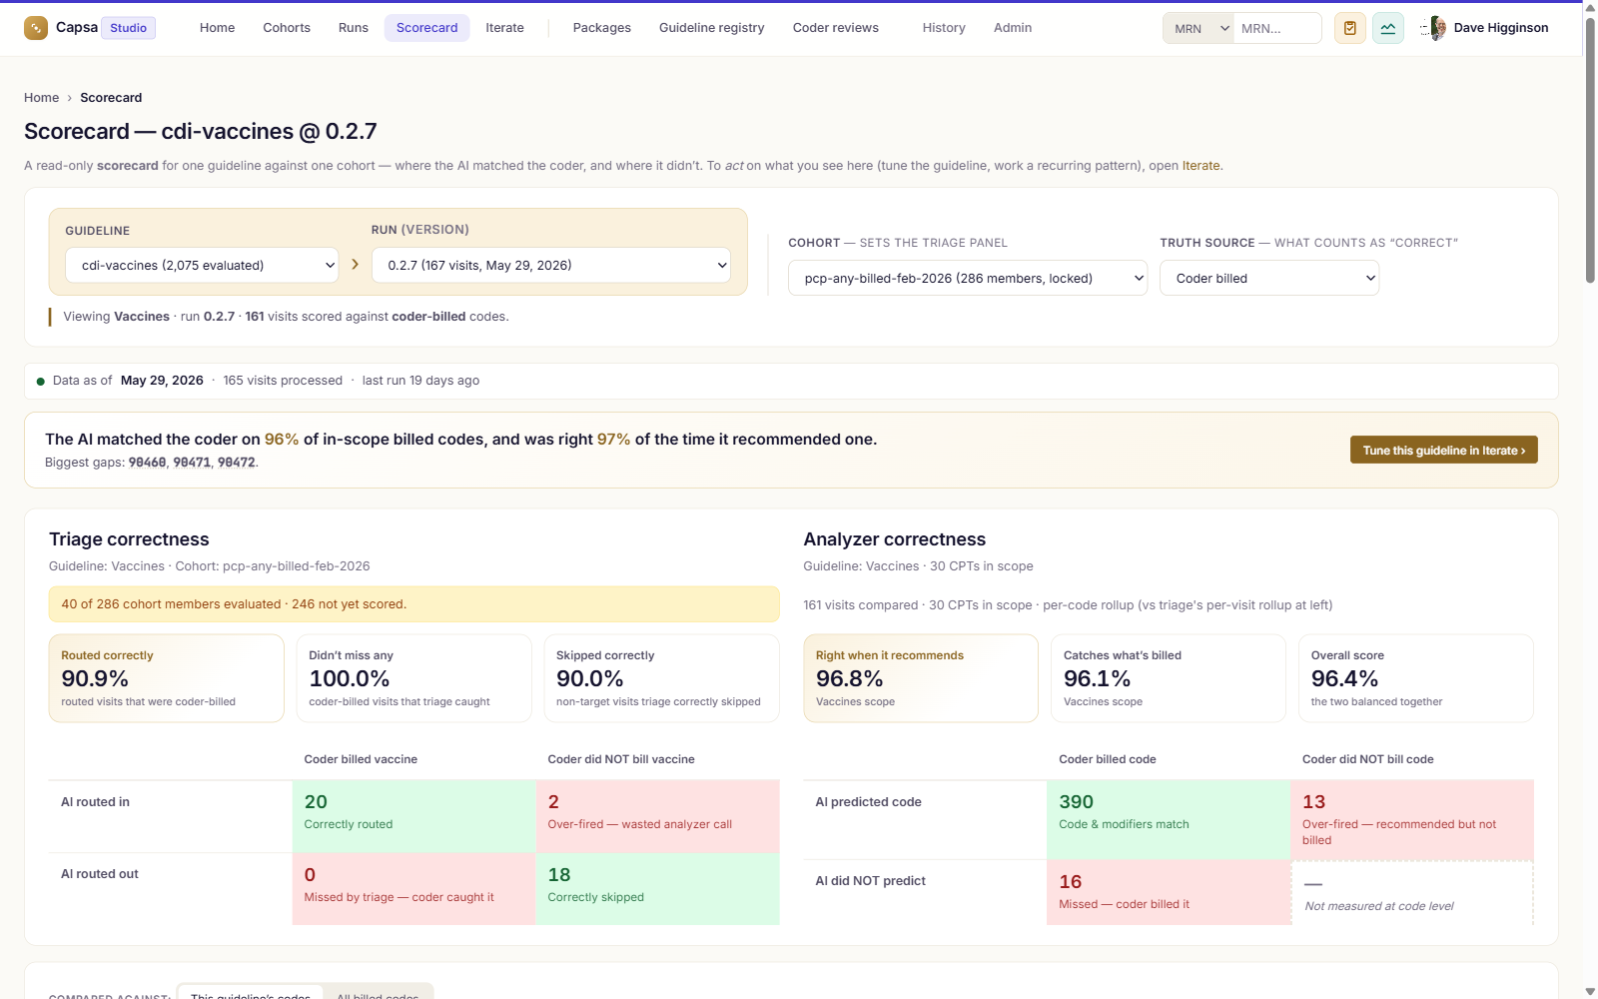Open the Runs nav tab

pos(354,28)
